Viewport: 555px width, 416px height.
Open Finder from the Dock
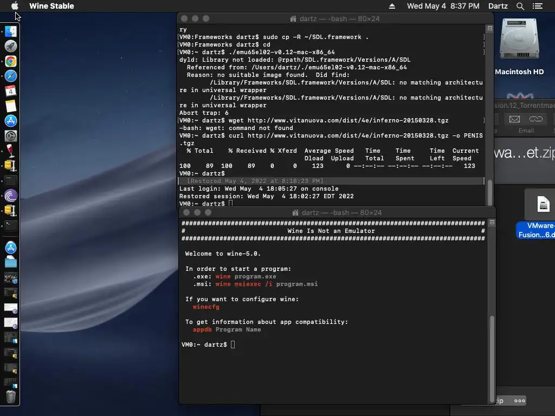(x=11, y=31)
